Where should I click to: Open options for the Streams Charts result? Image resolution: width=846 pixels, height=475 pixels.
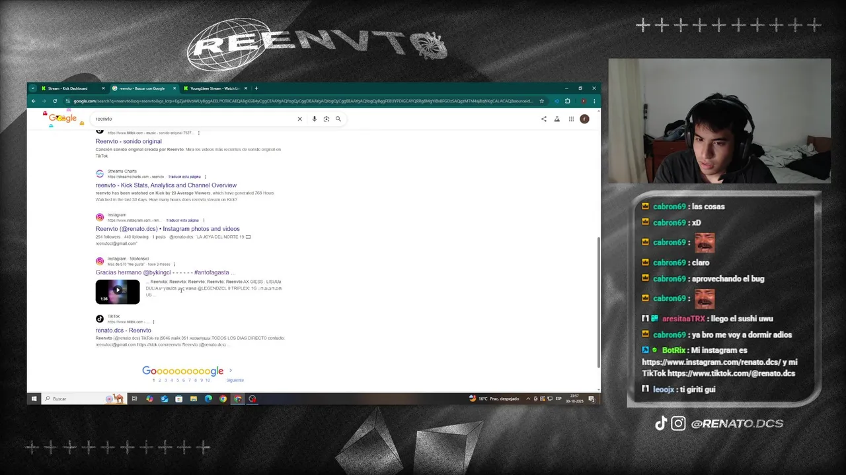tap(206, 177)
